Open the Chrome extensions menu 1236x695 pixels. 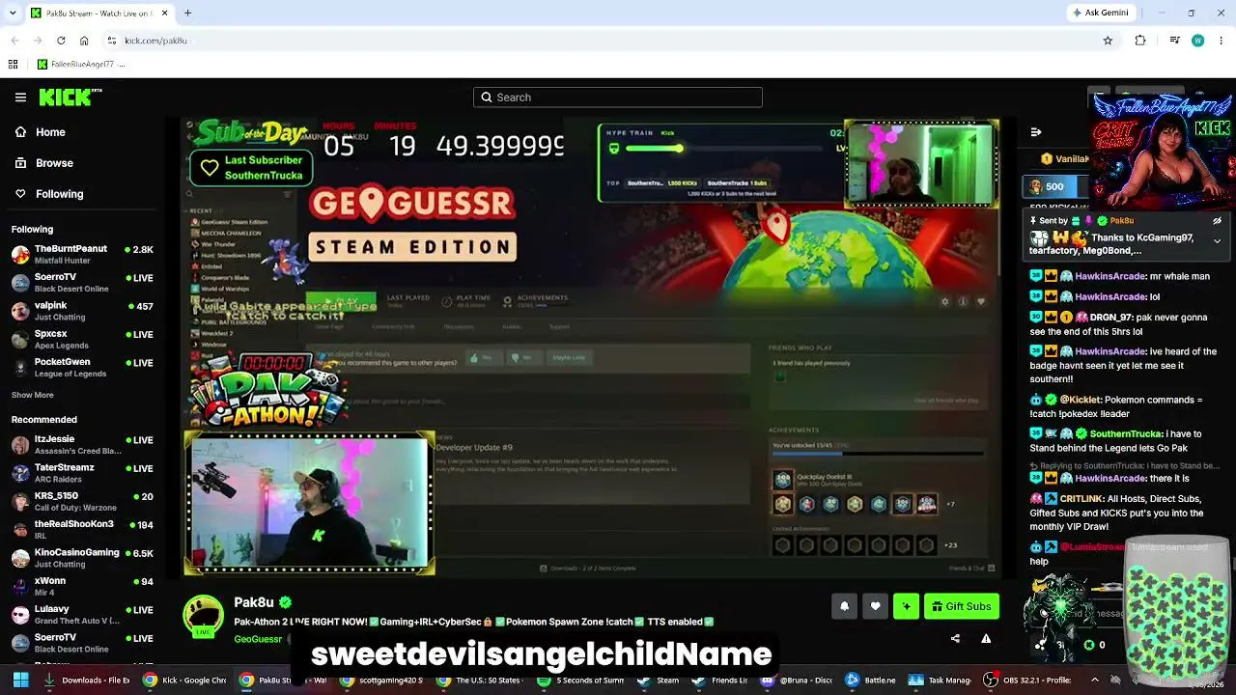[1140, 41]
